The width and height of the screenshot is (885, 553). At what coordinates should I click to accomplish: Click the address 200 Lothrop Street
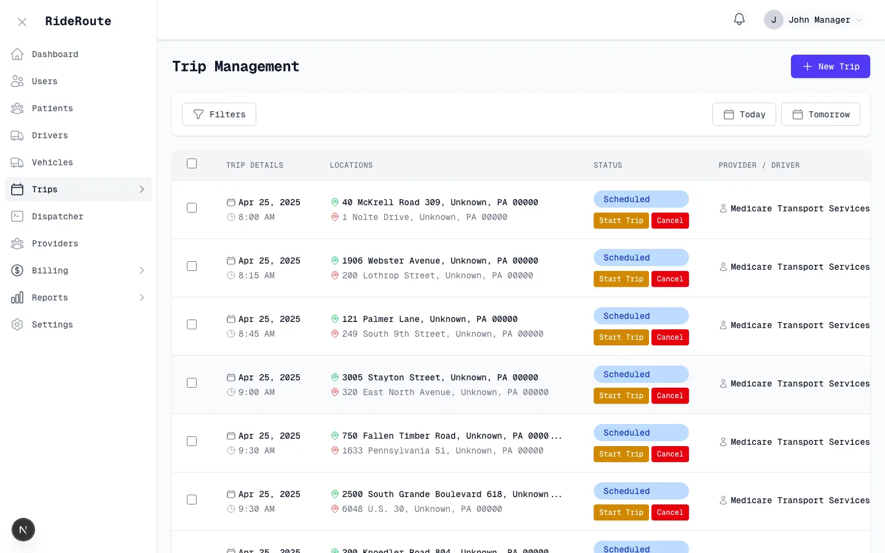point(438,275)
